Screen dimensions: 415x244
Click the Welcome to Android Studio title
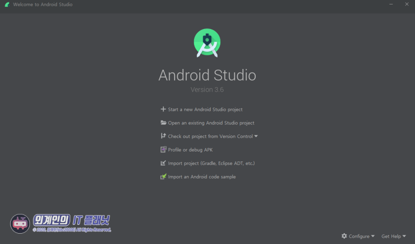(43, 5)
